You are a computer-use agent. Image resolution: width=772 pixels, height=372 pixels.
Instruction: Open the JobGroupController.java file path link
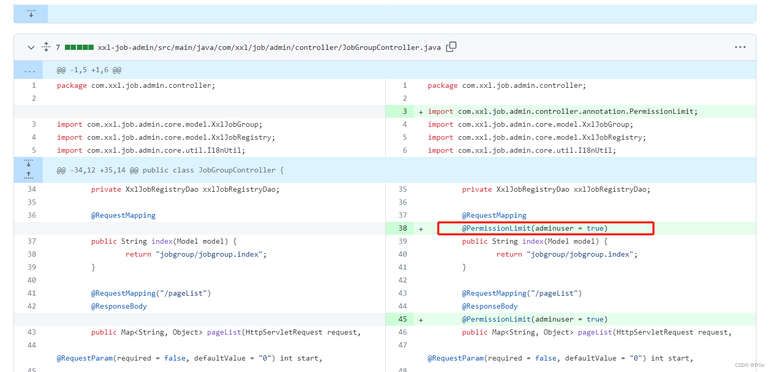point(269,47)
